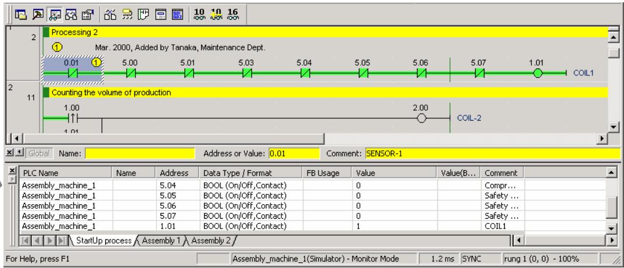This screenshot has height=268, width=624.
Task: Select the 5.04 contact on rung
Action: [x=305, y=73]
